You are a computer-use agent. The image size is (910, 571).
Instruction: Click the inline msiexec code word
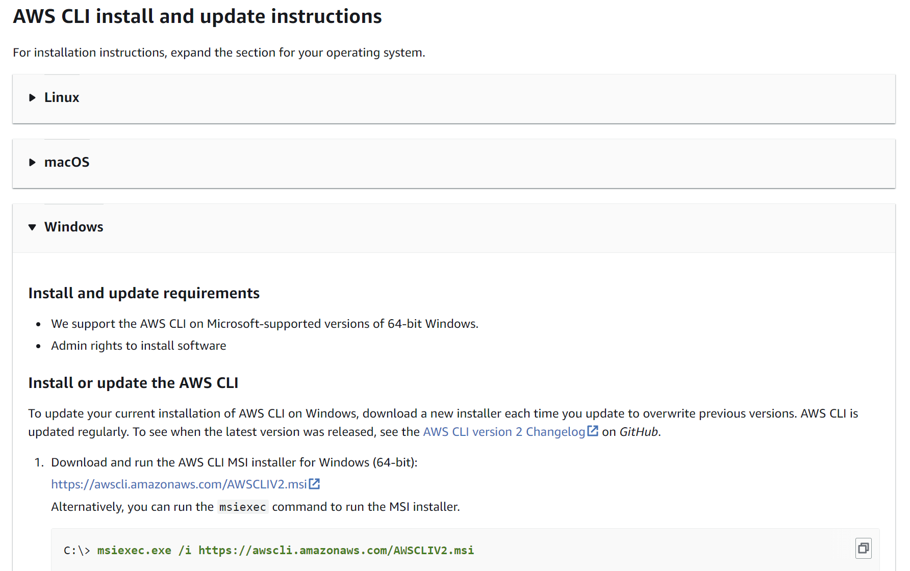click(242, 507)
